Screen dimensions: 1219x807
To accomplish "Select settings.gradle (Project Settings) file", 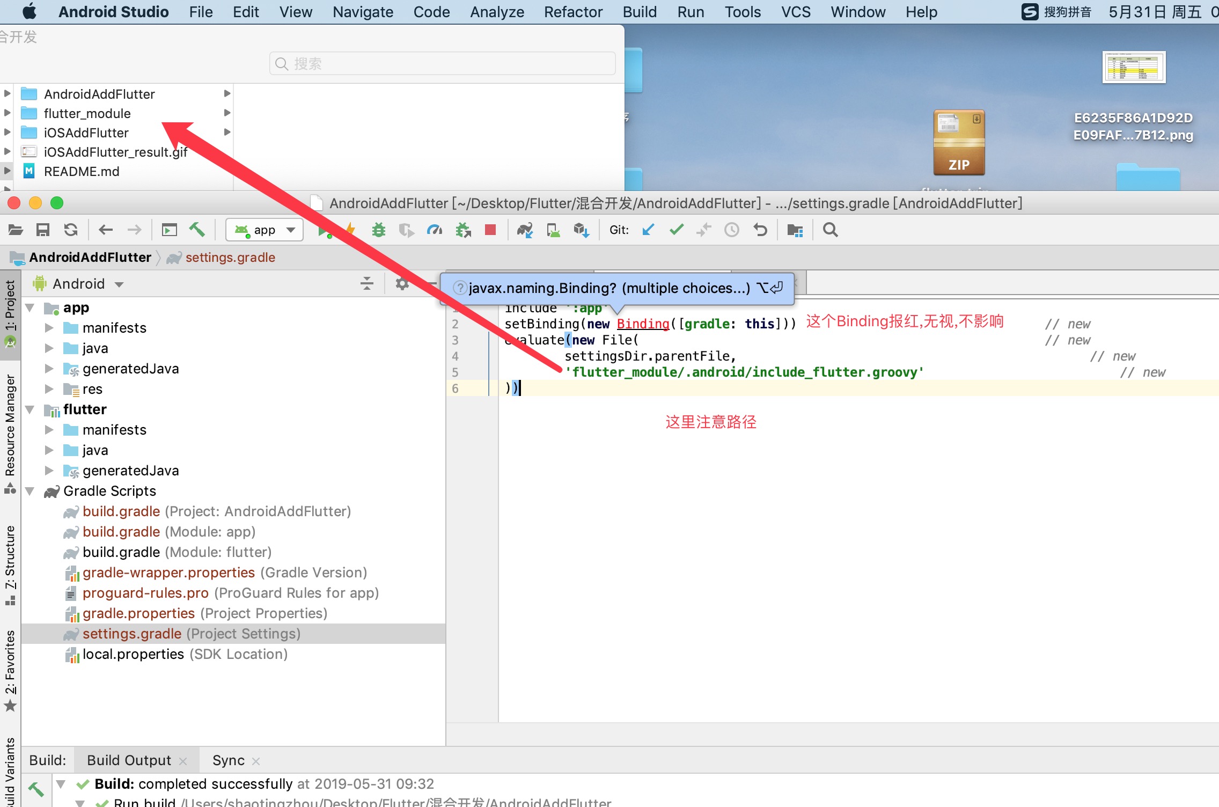I will tap(233, 634).
